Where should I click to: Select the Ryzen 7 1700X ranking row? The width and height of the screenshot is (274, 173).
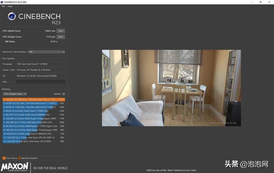point(34,126)
